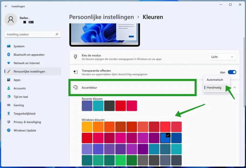The image size is (246, 168).
Task: Turn off the Transparantie-effecten switch
Action: tap(232, 72)
